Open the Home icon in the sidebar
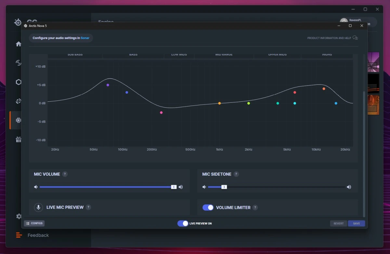The image size is (390, 254). (19, 44)
